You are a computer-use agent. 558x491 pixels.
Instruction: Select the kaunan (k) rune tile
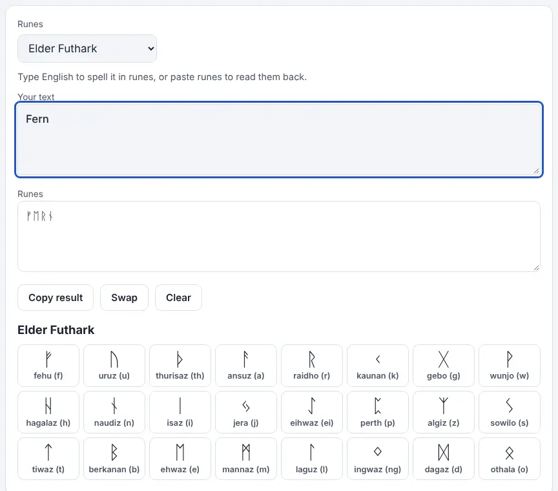[x=378, y=365]
